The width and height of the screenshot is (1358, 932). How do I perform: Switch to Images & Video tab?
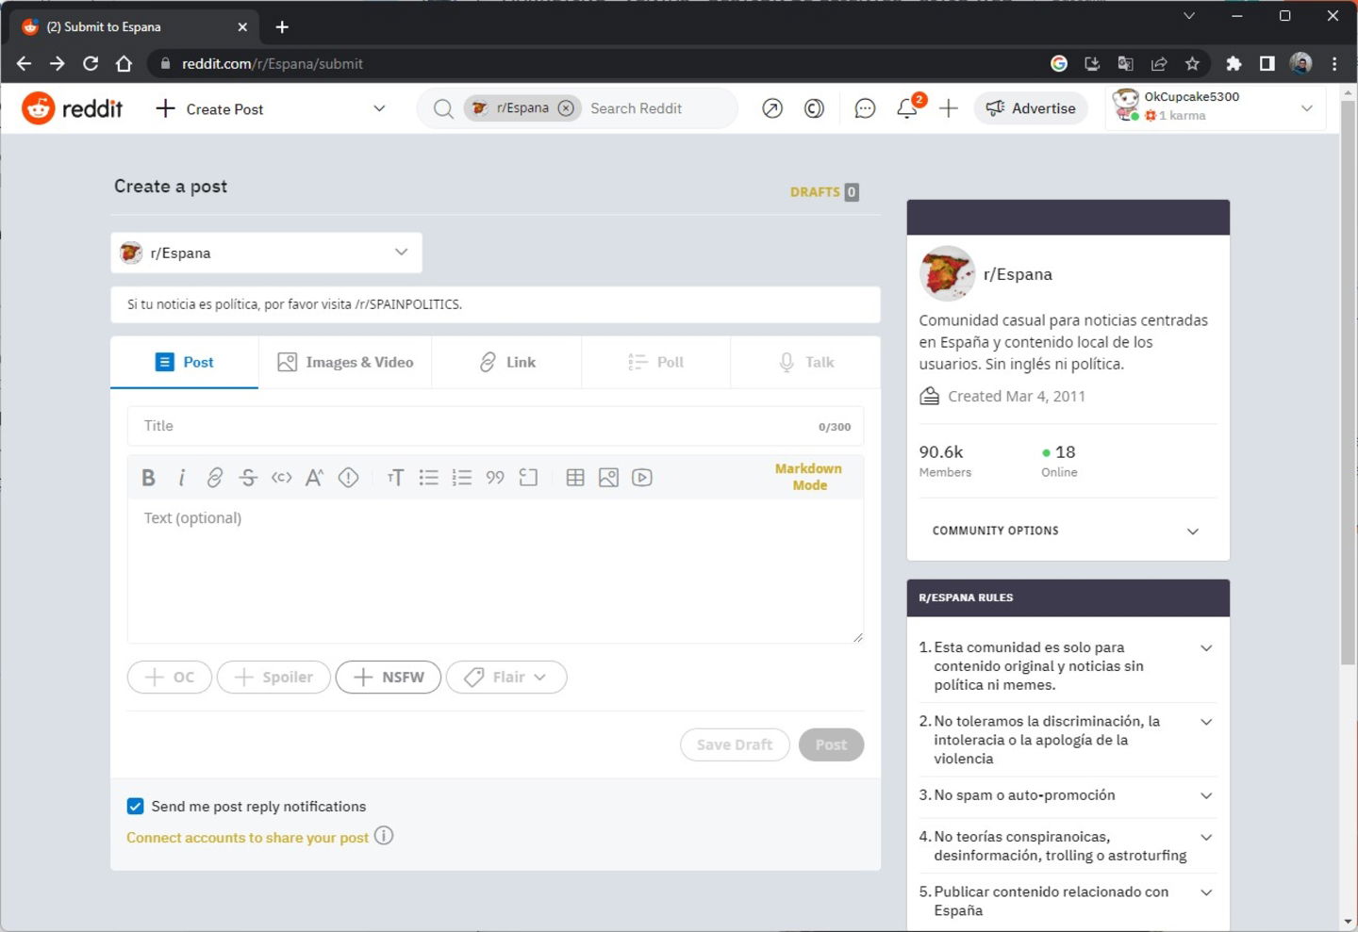345,362
